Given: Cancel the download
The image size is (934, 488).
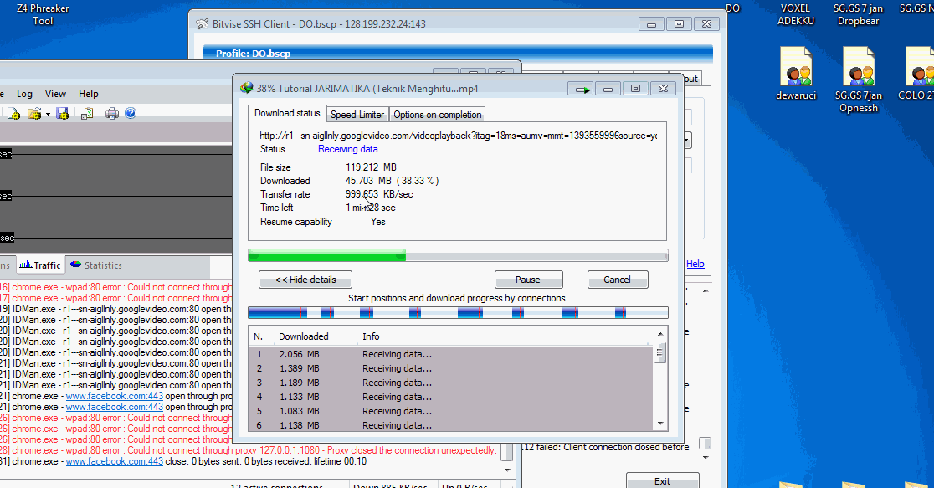Looking at the screenshot, I should [x=617, y=280].
